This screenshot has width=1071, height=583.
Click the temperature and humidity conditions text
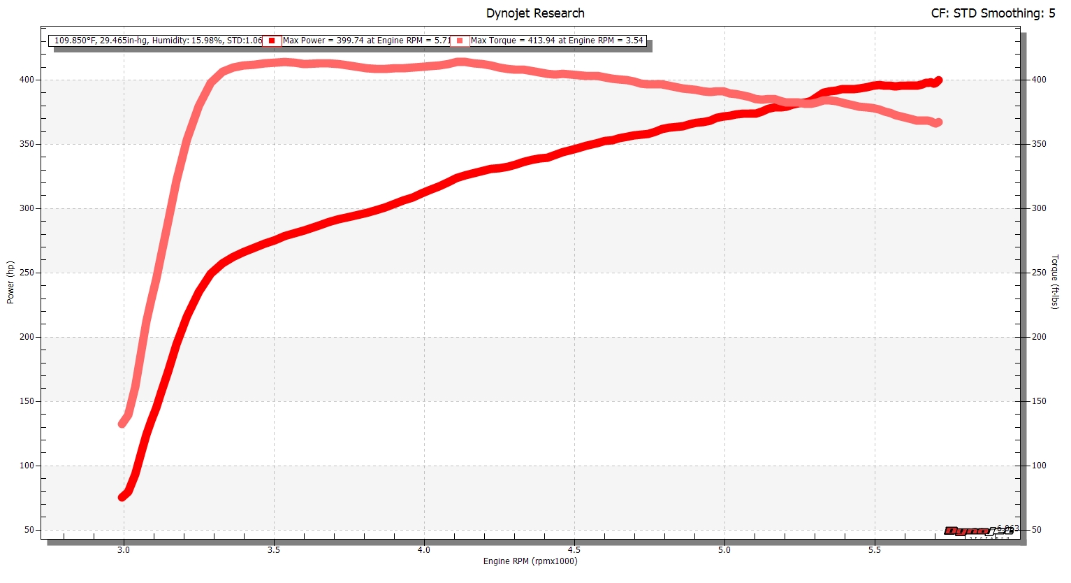click(158, 41)
